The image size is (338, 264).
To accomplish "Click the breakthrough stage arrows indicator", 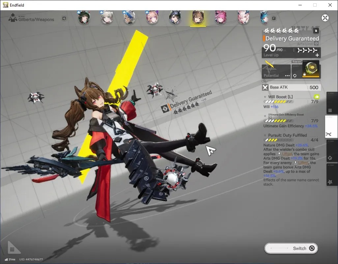I will coord(307,50).
